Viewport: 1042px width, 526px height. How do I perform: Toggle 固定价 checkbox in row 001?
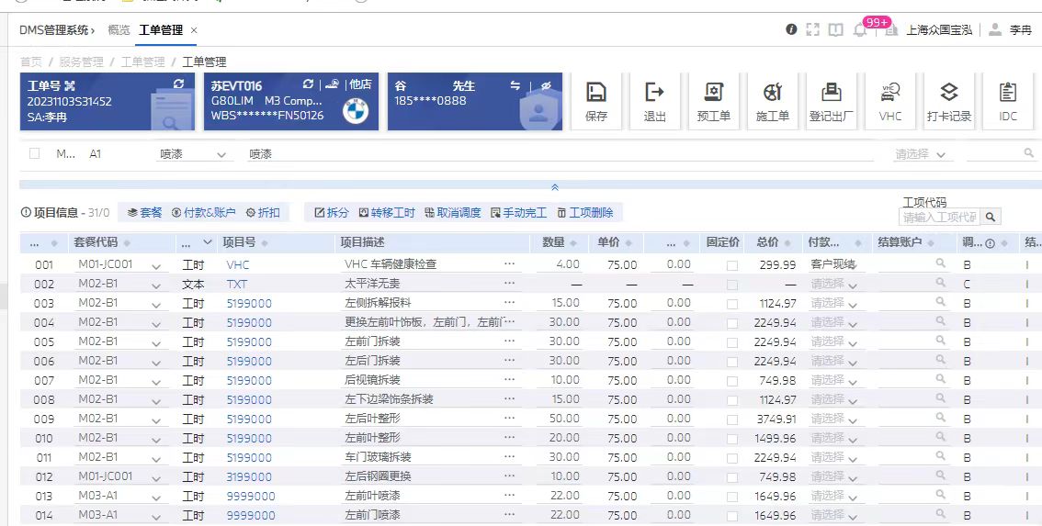click(x=731, y=265)
